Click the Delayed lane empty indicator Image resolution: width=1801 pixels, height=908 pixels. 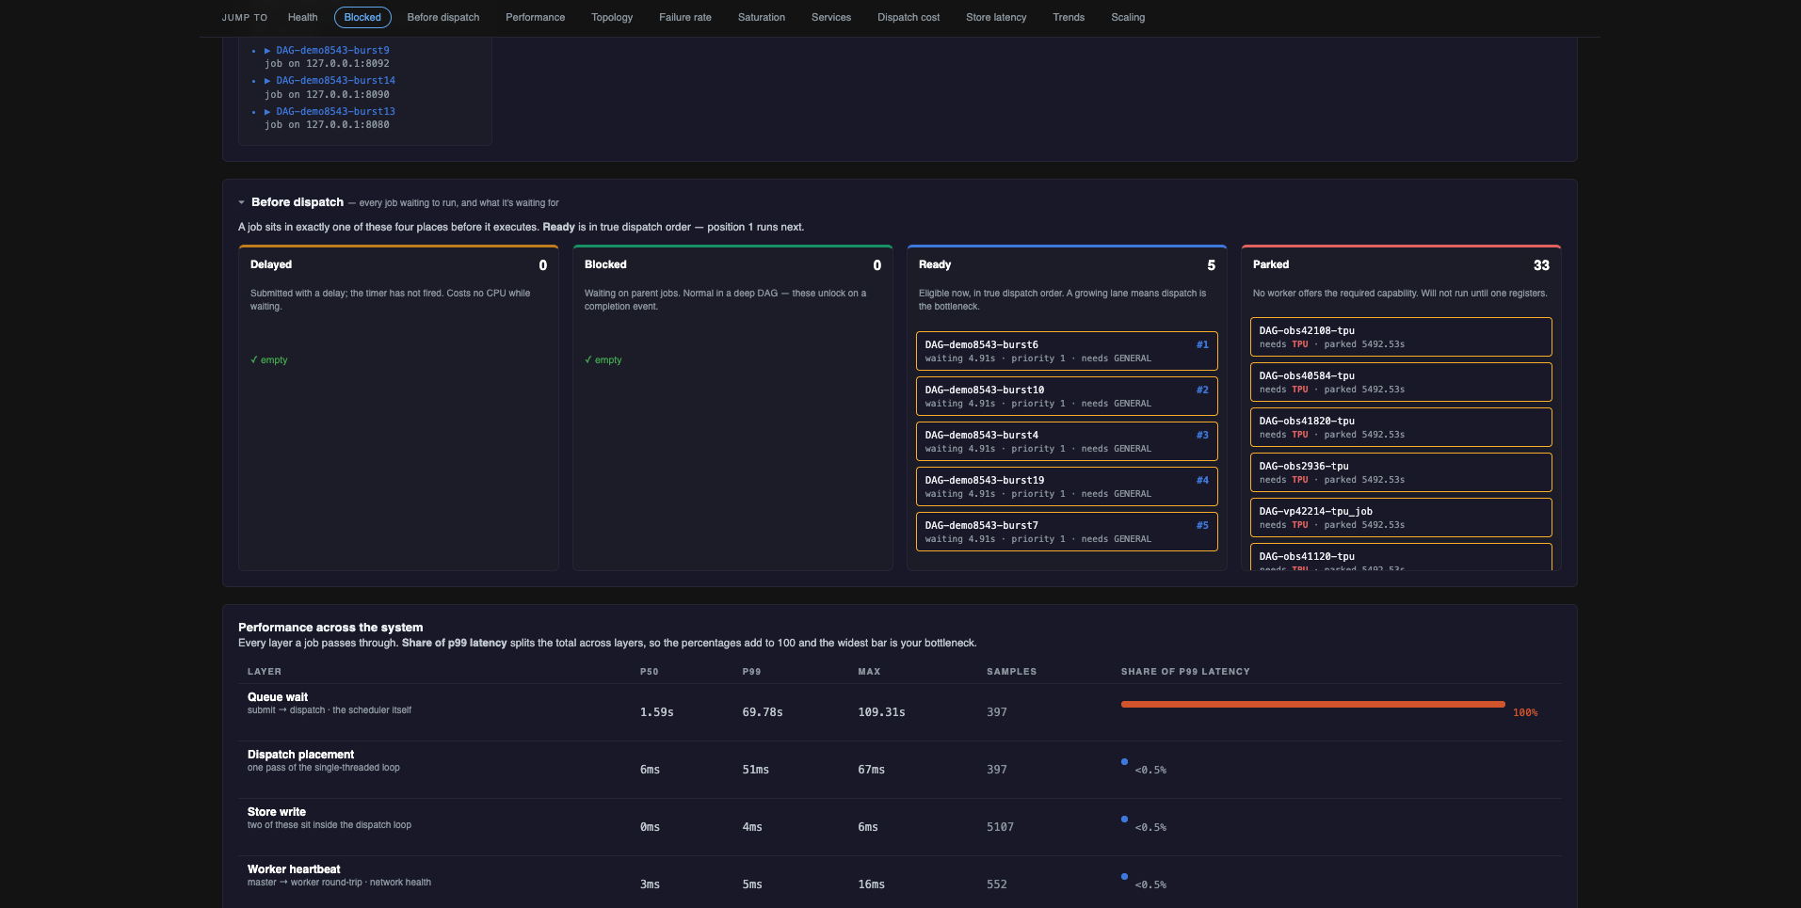click(269, 360)
